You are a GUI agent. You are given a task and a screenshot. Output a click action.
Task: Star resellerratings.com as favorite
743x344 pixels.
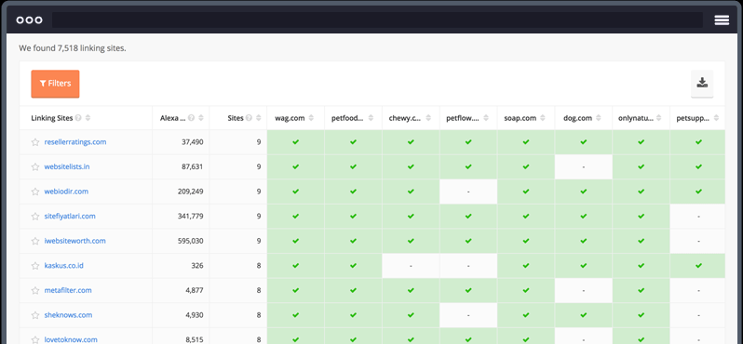coord(35,142)
